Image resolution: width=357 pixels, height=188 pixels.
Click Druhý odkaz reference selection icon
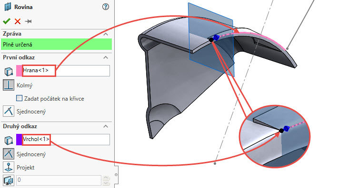pyautogui.click(x=9, y=140)
